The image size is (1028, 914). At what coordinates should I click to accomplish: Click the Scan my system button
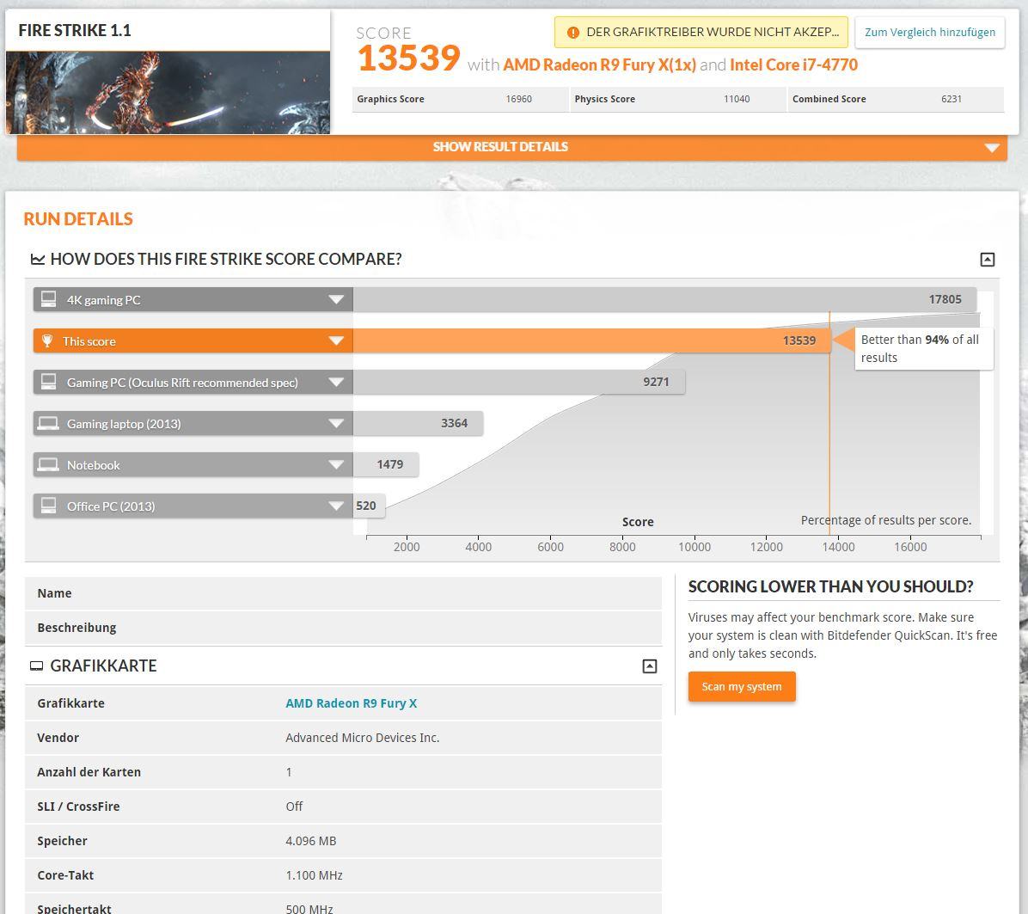coord(742,686)
